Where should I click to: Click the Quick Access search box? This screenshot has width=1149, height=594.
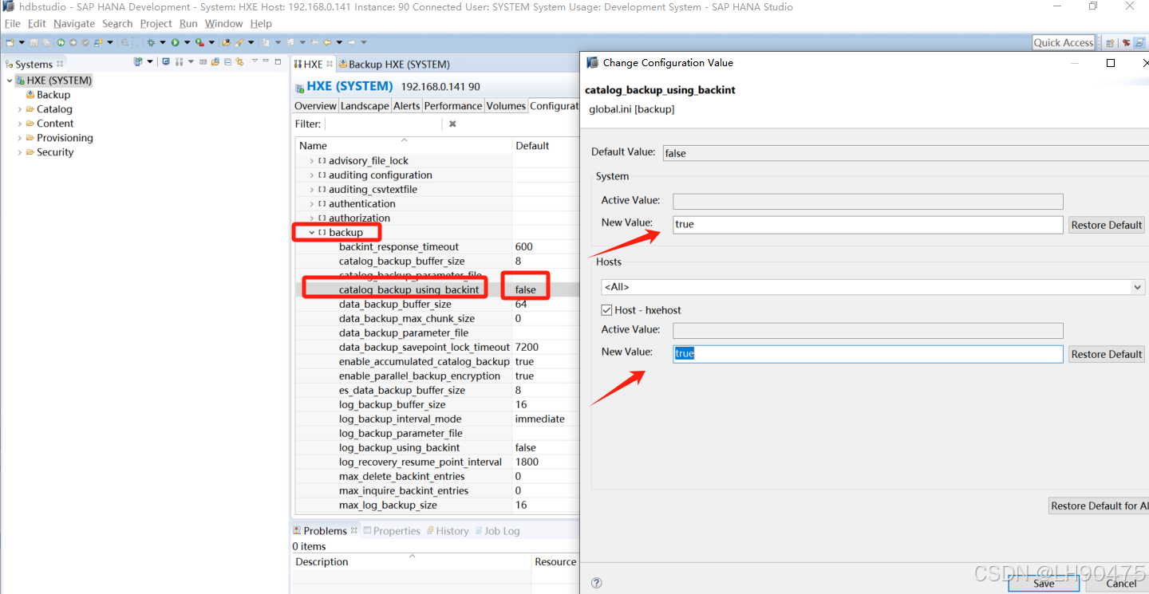pyautogui.click(x=1063, y=42)
